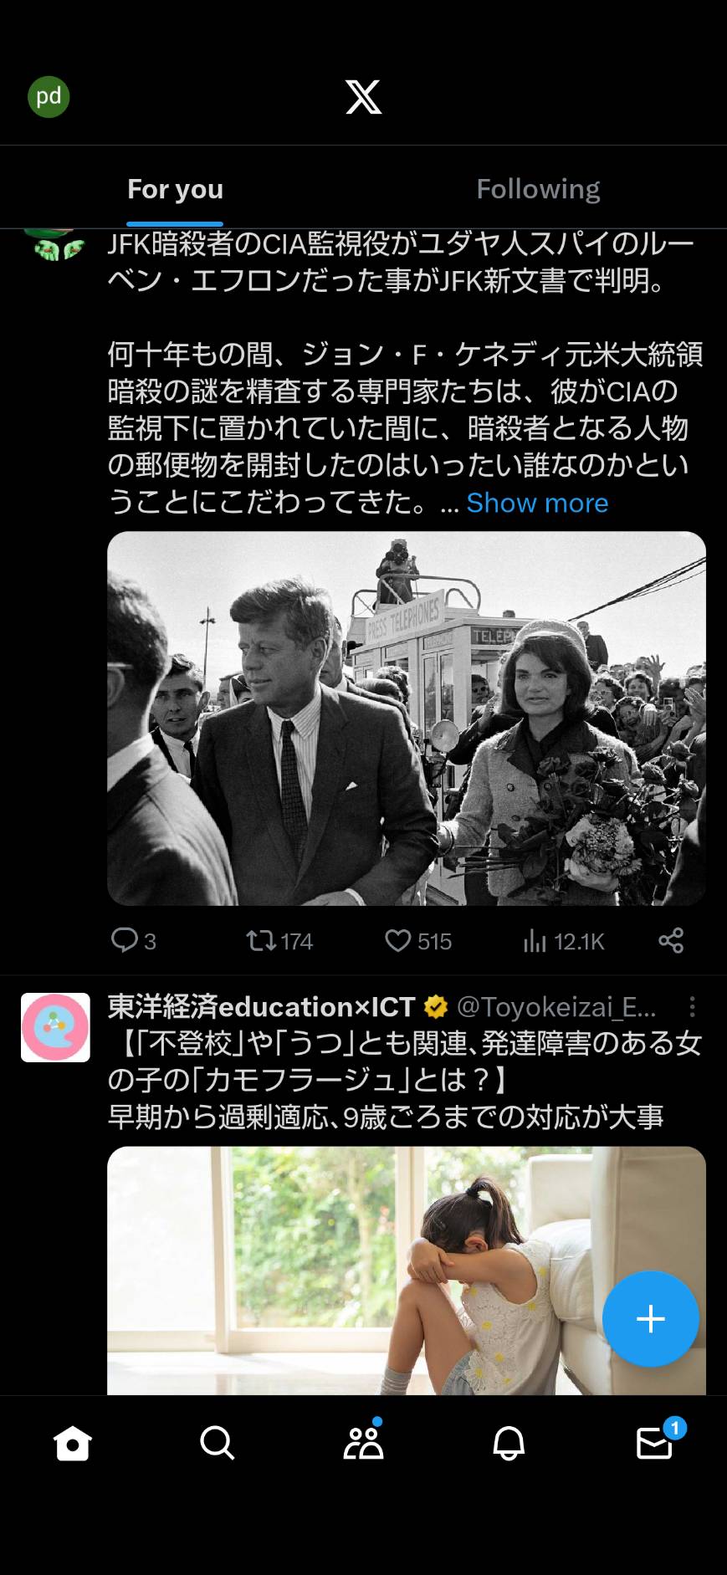
Task: Open three-dot menu on Toyokeizai post
Action: [x=692, y=1006]
